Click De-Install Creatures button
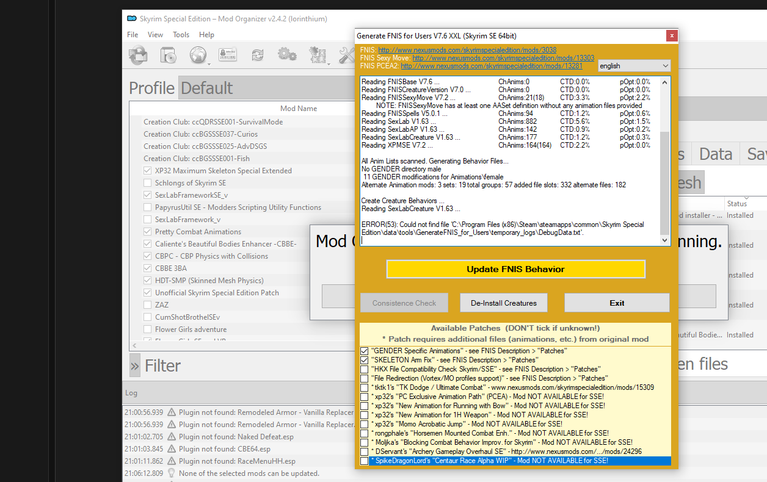The width and height of the screenshot is (767, 482). (504, 303)
